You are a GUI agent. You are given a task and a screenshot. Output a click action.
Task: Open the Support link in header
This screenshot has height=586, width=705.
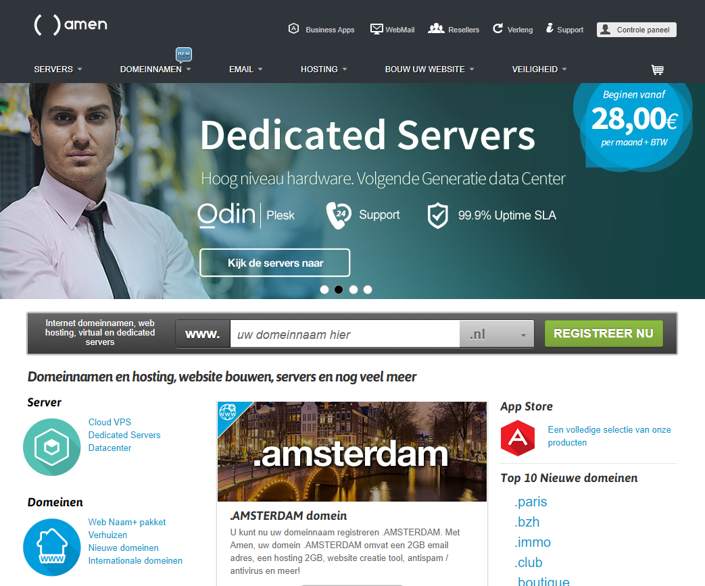coord(570,30)
